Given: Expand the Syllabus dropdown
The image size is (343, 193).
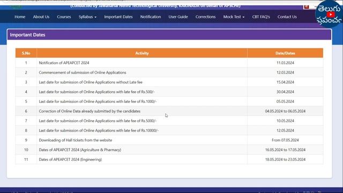Looking at the screenshot, I should tap(87, 17).
